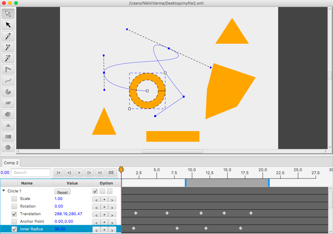This screenshot has width=333, height=234.
Task: Go to next Scale keyframe
Action: (112, 199)
